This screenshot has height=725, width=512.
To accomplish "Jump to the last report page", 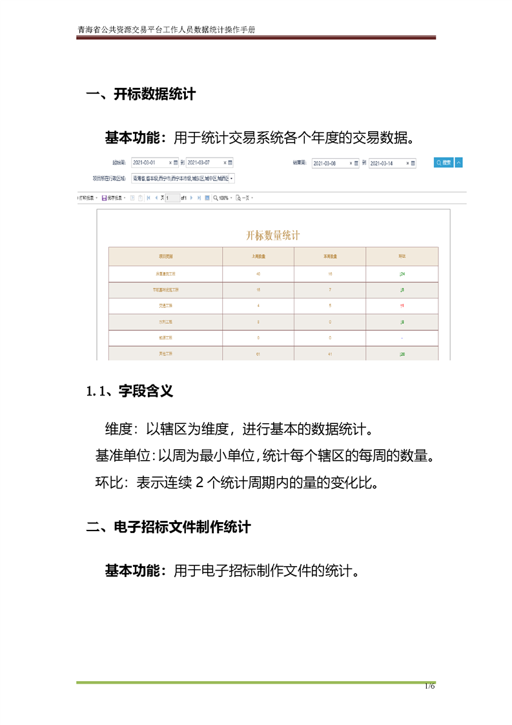I will tap(199, 198).
